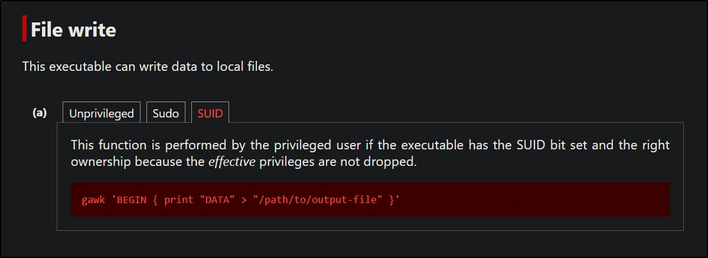Open the Sudo tab
708x258 pixels.
coord(166,113)
